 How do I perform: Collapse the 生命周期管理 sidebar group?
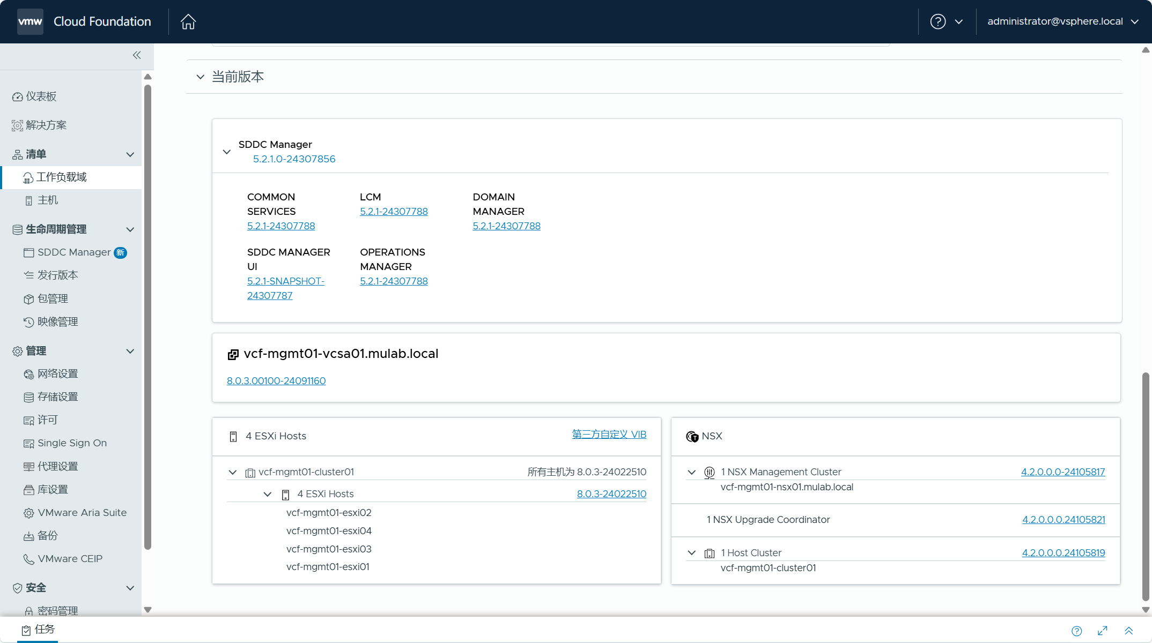pyautogui.click(x=130, y=230)
